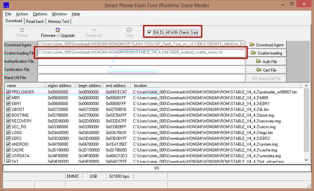Click end address 0x0001EC47 of PRELOADER
The image size is (314, 191).
coord(116,92)
